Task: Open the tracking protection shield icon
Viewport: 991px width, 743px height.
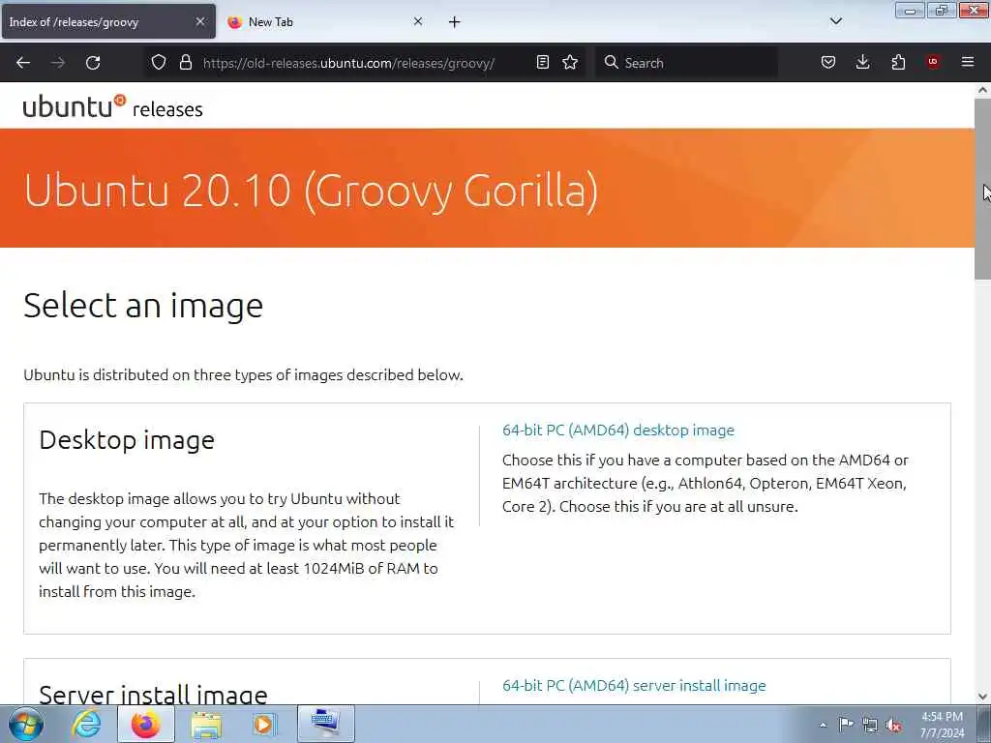Action: (159, 63)
